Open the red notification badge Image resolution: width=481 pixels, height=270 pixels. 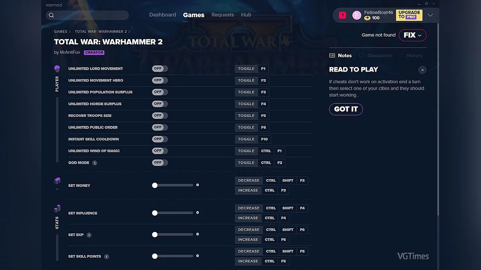(x=342, y=15)
